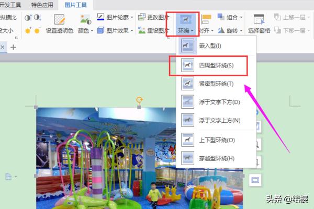Click 下移一层 send backward
The height and width of the screenshot is (209, 314).
coord(292,30)
